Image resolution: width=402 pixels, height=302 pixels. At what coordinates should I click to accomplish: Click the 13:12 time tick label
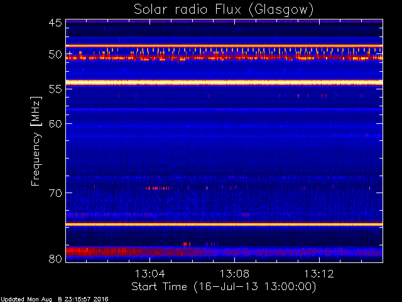pos(319,274)
